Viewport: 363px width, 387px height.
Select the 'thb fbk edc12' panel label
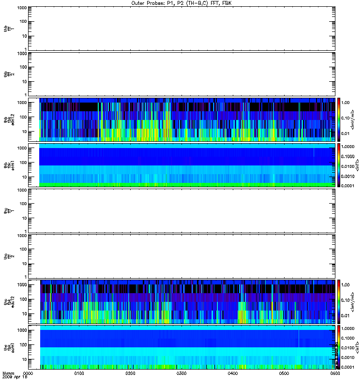point(9,119)
